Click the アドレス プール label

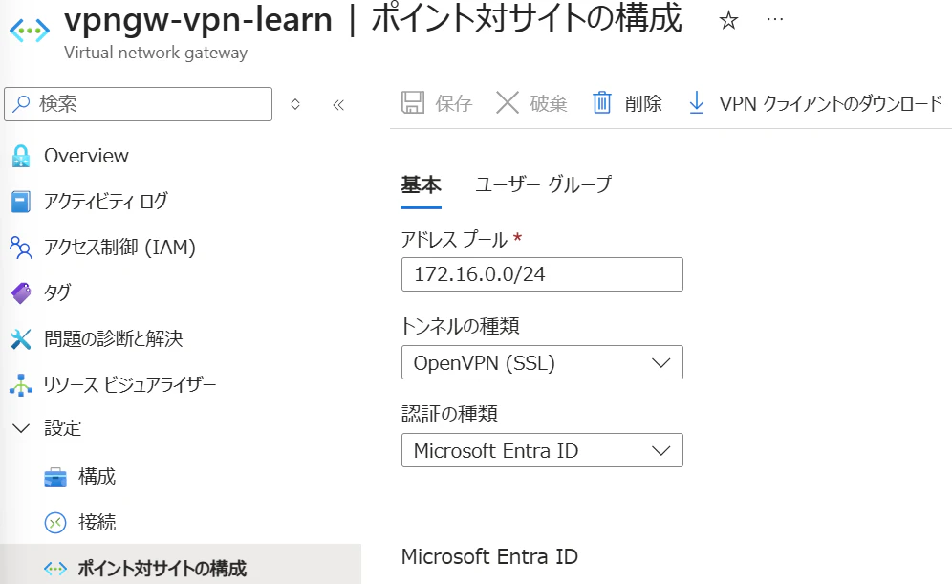click(x=453, y=239)
